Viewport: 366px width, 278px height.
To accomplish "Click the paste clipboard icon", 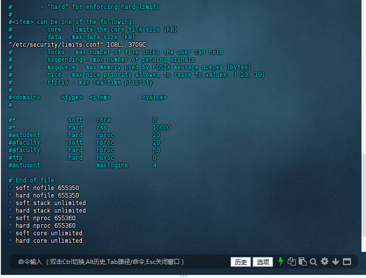I will point(302,261).
